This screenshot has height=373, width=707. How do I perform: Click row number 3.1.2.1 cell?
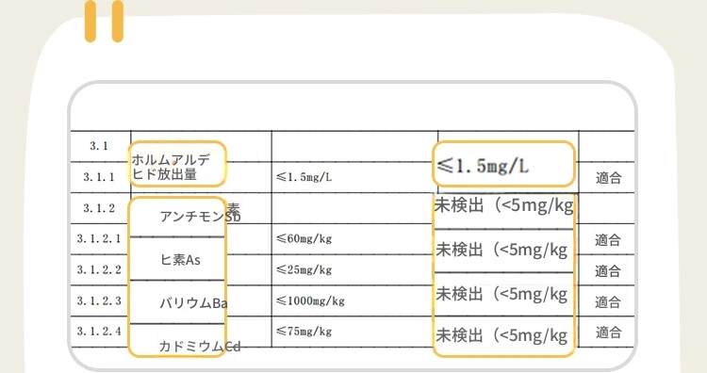pyautogui.click(x=99, y=238)
